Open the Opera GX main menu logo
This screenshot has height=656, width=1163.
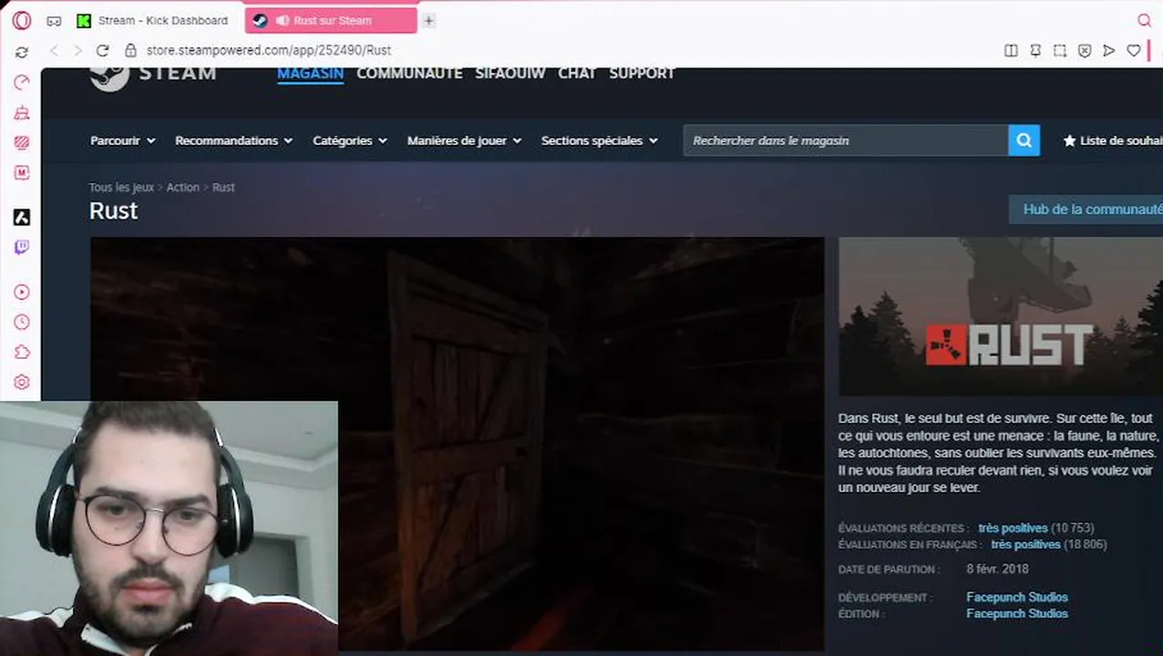tap(22, 20)
